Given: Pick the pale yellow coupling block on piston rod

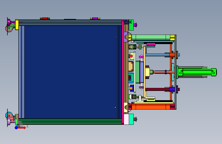Looking at the screenshot, I should (147, 72).
